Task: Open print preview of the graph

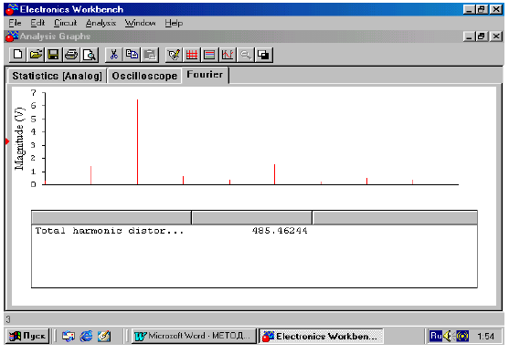Action: (x=89, y=55)
